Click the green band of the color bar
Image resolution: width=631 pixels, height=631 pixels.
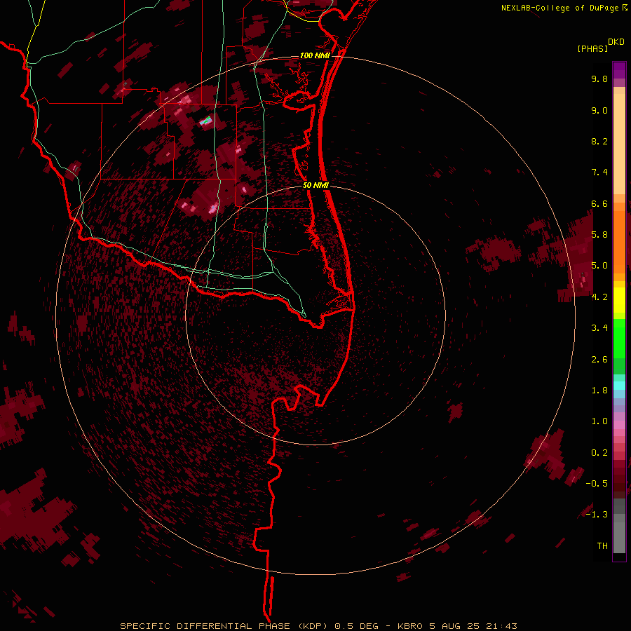[x=619, y=338]
